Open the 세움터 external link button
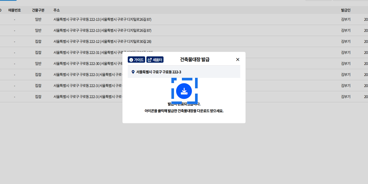The height and width of the screenshot is (184, 368). click(155, 60)
